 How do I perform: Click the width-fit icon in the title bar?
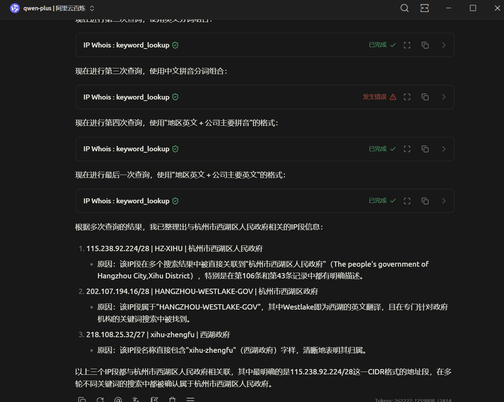(424, 8)
